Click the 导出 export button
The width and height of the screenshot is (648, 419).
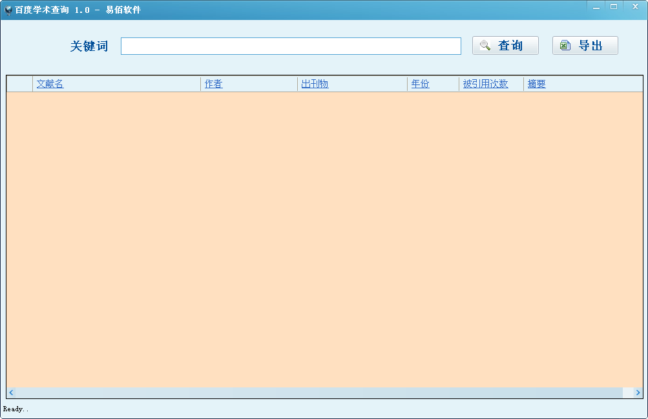585,45
